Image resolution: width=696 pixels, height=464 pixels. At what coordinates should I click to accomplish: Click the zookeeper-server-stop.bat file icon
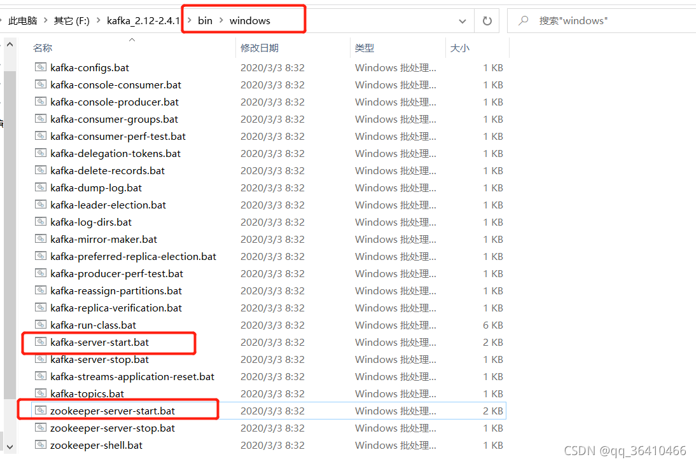[40, 428]
